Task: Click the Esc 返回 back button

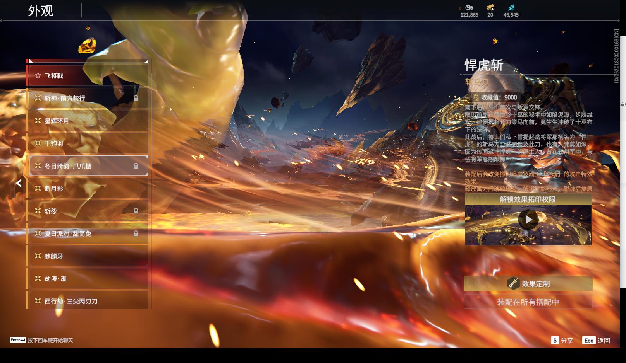Action: (596, 341)
